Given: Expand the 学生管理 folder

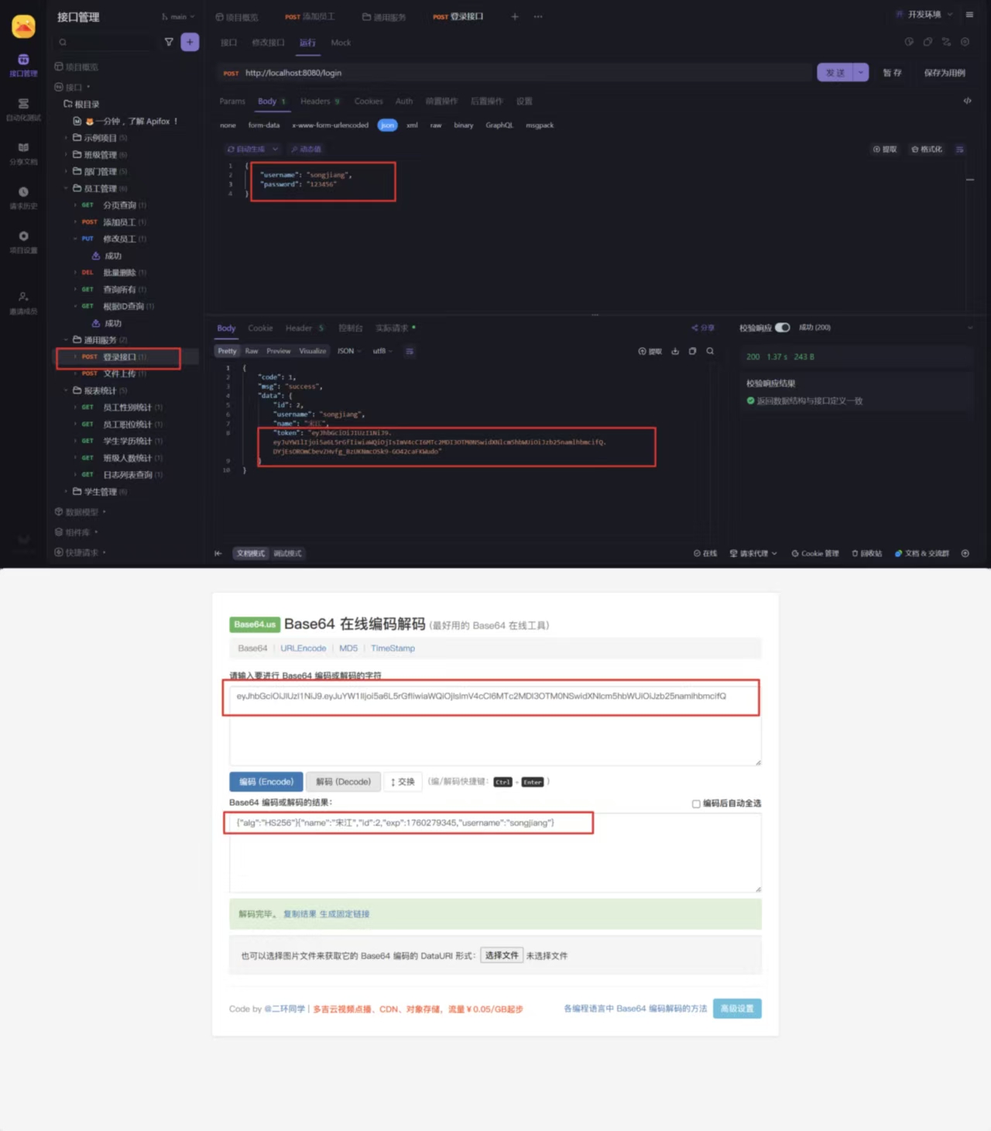Looking at the screenshot, I should coord(100,492).
